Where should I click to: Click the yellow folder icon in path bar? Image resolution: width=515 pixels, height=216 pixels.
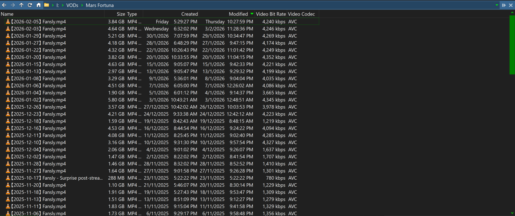47,5
